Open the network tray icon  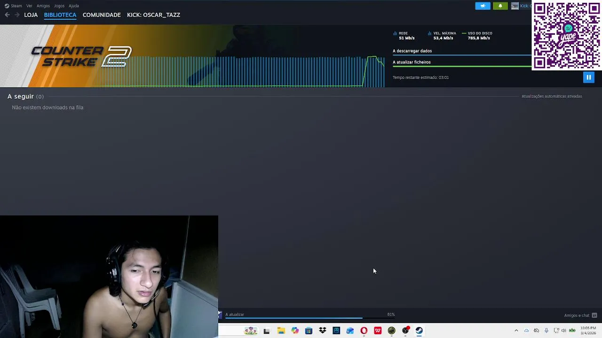556,330
